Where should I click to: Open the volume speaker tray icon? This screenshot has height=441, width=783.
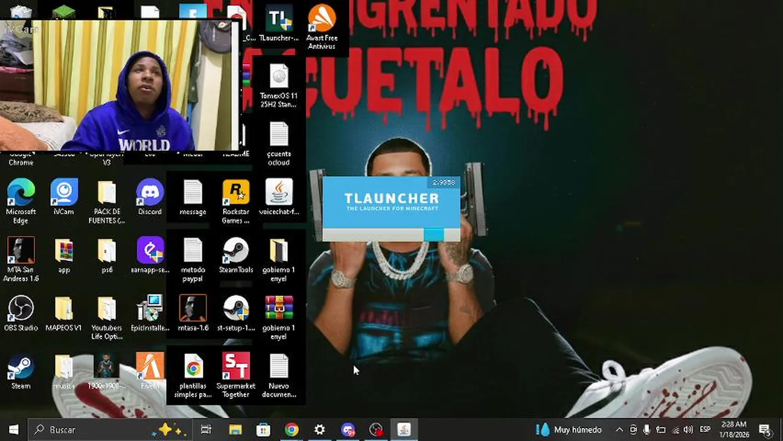[688, 430]
